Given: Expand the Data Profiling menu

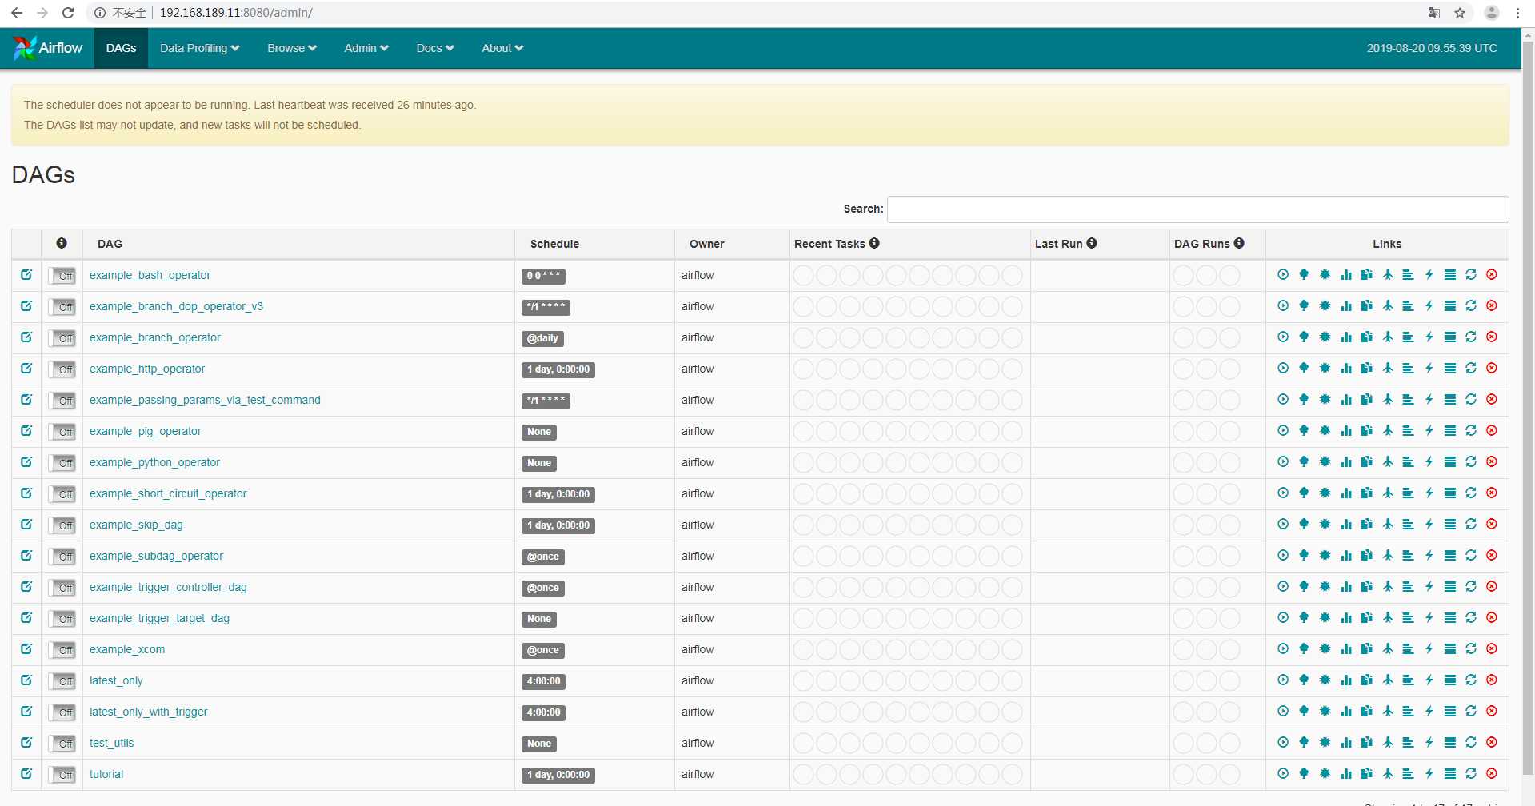Looking at the screenshot, I should pyautogui.click(x=199, y=48).
